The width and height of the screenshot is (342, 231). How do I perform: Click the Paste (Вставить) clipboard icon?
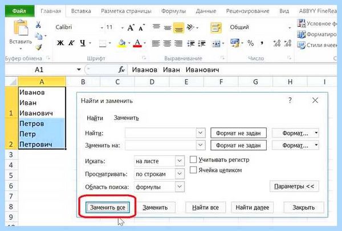click(x=21, y=27)
